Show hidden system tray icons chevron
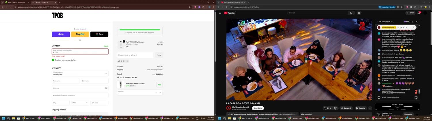The width and height of the screenshot is (432, 121). click(x=193, y=118)
